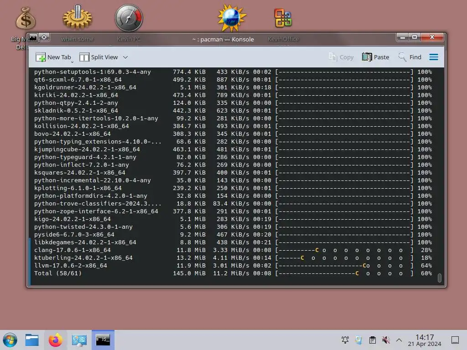Toggle the keep-on-all-desktops pin icon
Viewport: 467px width, 350px height.
coord(44,37)
